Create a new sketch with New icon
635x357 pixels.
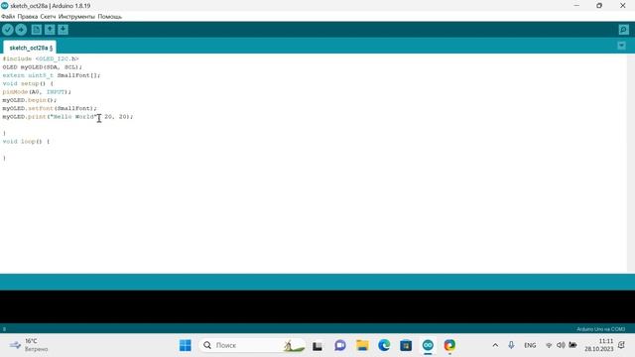point(37,30)
